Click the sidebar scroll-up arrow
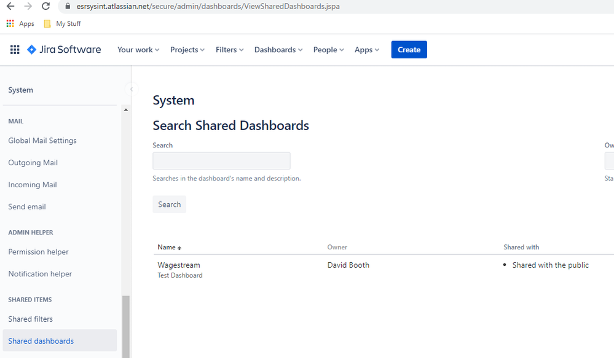Screen dimensions: 614x358 point(126,110)
